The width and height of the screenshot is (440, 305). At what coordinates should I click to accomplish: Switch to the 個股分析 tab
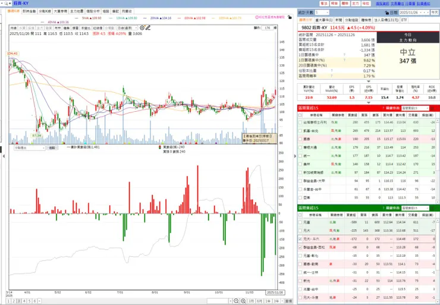click(93, 11)
